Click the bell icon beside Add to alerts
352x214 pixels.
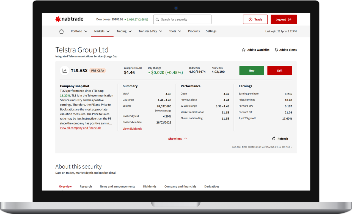pyautogui.click(x=276, y=50)
